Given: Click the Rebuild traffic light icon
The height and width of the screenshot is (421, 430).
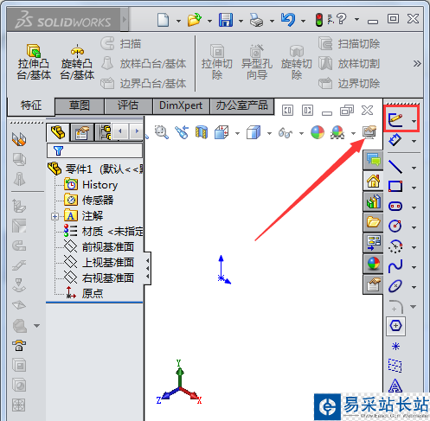Looking at the screenshot, I should point(319,20).
